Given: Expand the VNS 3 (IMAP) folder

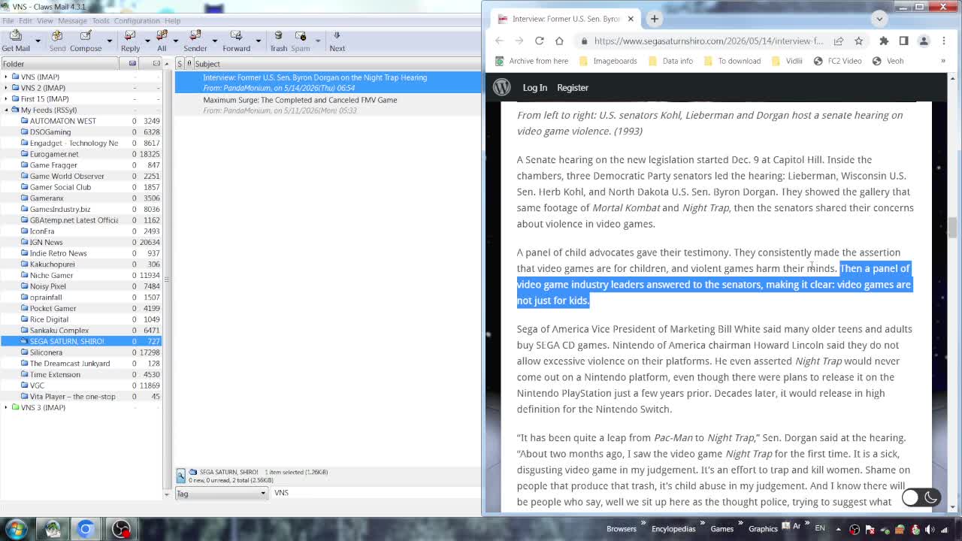Looking at the screenshot, I should point(6,407).
